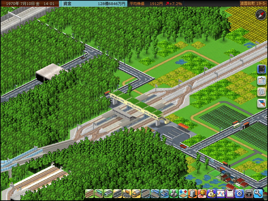Click the compass to rotate view

point(261,15)
